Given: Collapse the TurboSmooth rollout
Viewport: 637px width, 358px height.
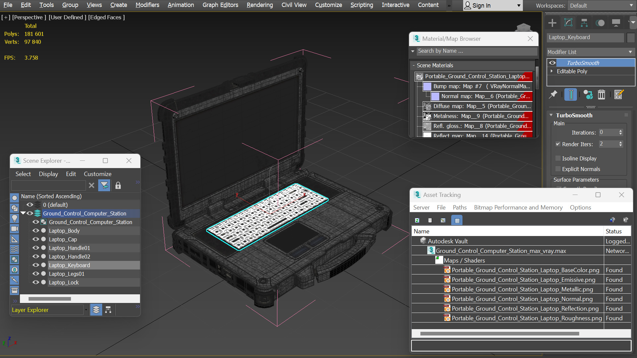Looking at the screenshot, I should tap(551, 115).
